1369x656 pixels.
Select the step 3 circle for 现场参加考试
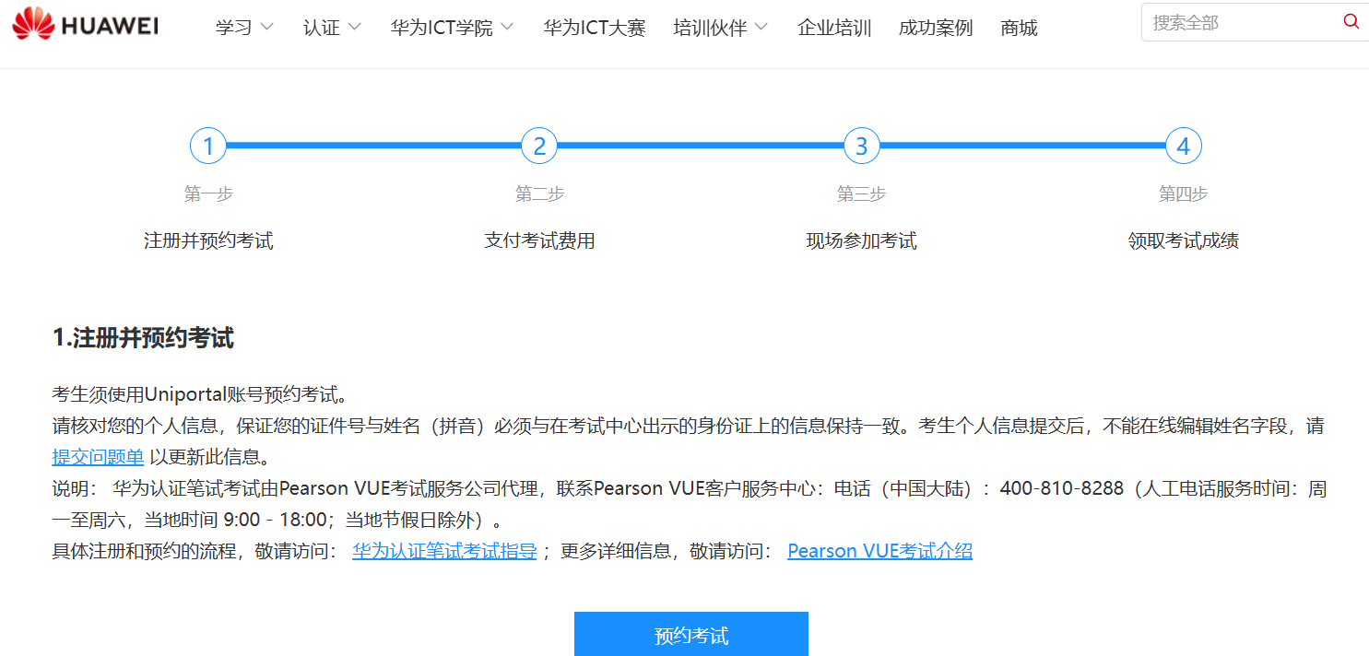861,145
